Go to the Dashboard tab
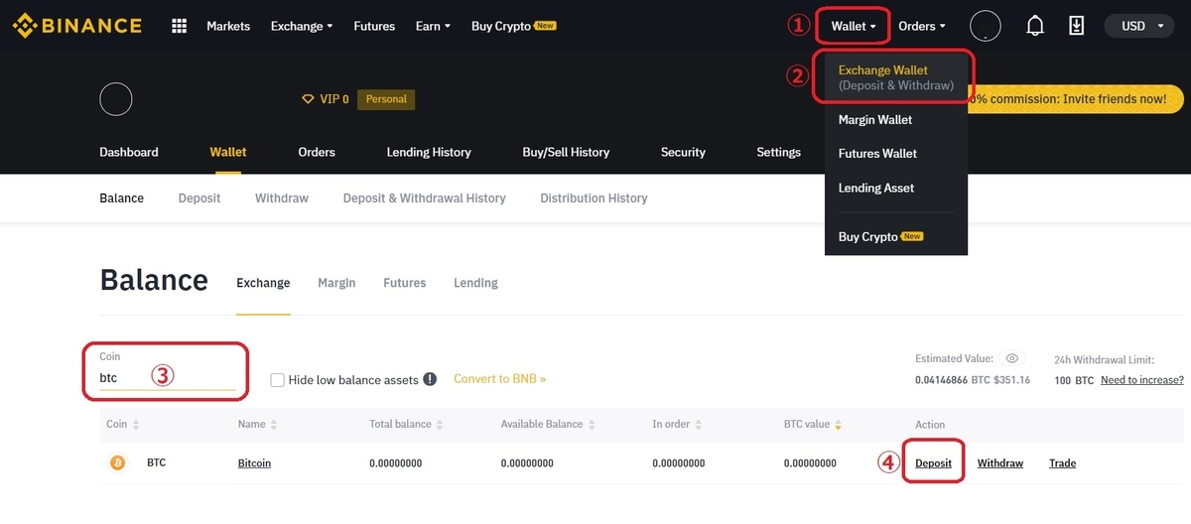Image resolution: width=1191 pixels, height=524 pixels. (x=129, y=152)
